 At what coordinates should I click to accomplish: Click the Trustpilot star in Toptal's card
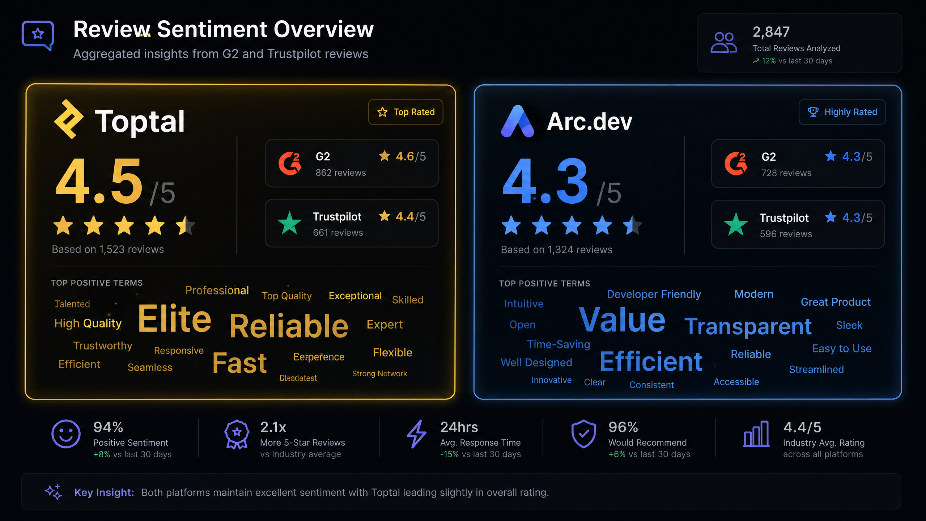coord(289,223)
